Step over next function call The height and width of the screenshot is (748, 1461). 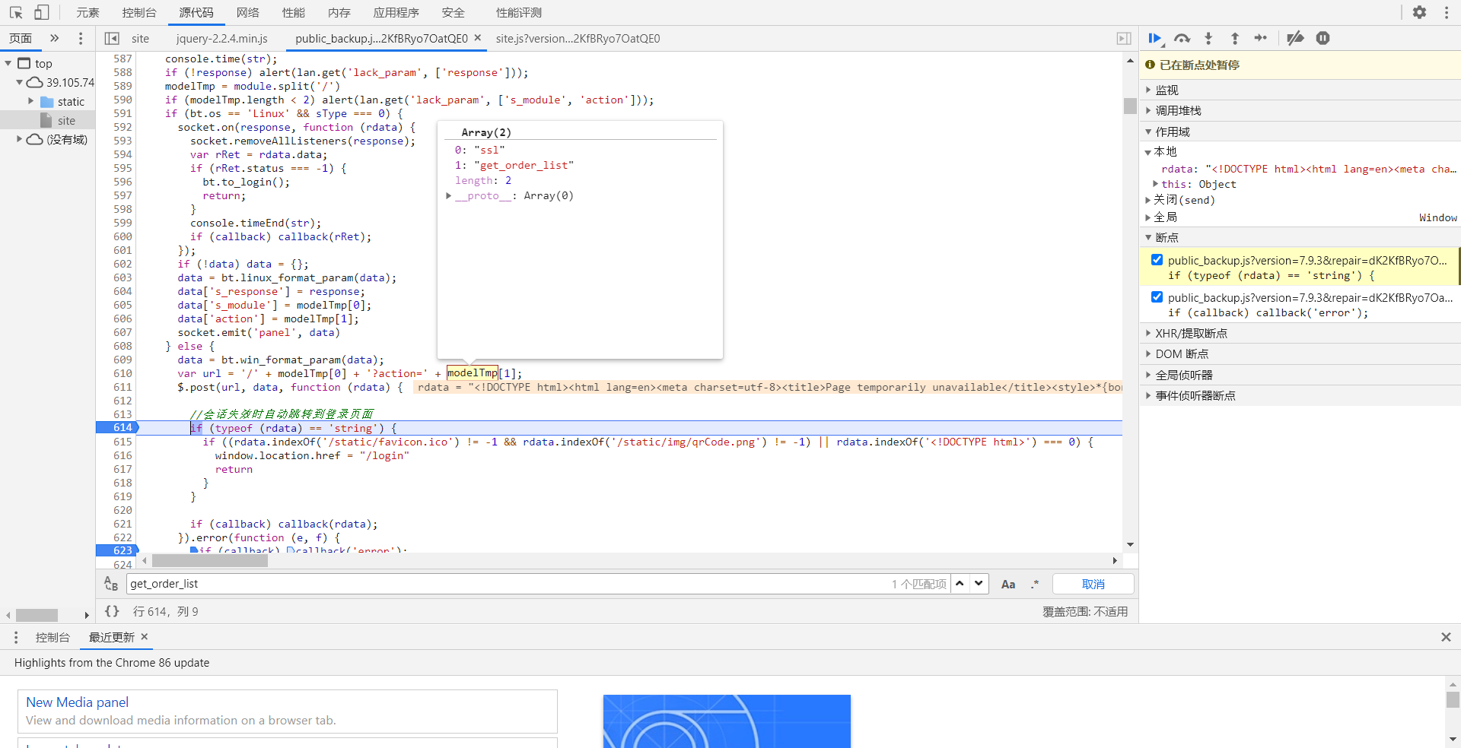[1182, 38]
